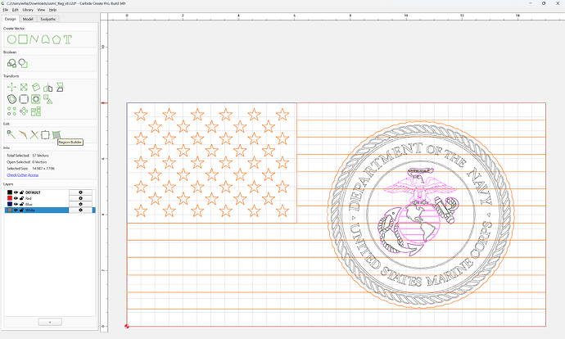This screenshot has height=339, width=565.
Task: Choose the Mirror transform tool
Action: [48, 87]
